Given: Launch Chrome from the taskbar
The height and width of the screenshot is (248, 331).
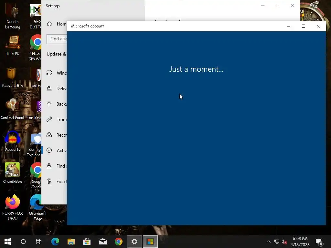Looking at the screenshot, I should pyautogui.click(x=119, y=242).
